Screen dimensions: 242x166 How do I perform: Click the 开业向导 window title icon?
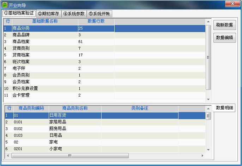[5, 5]
